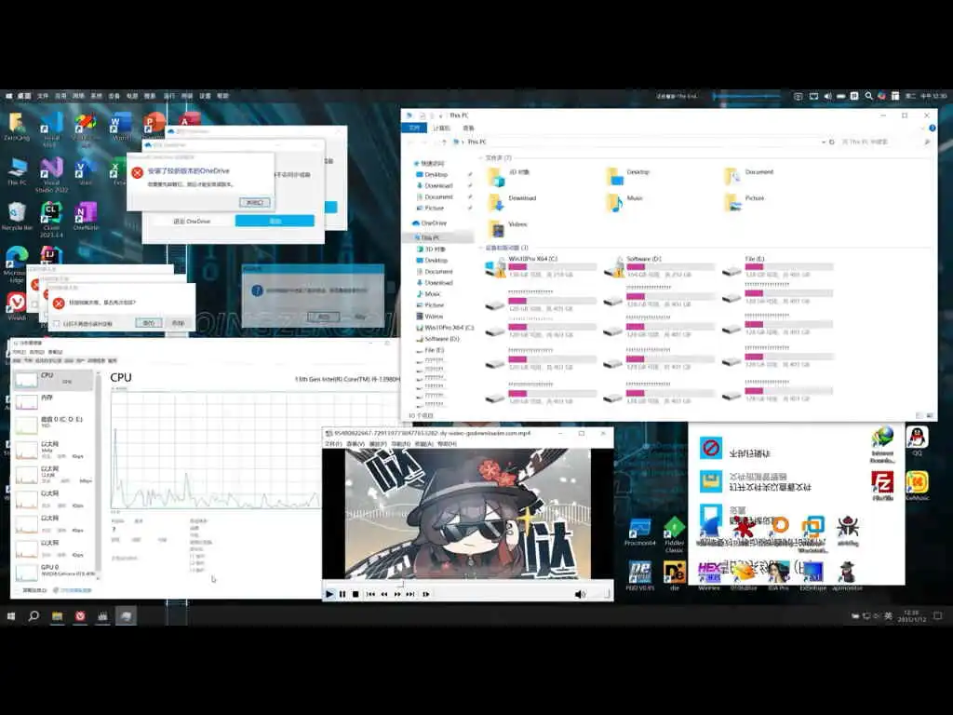The height and width of the screenshot is (715, 953).
Task: Click the Explorer help question-mark icon
Action: [x=932, y=128]
